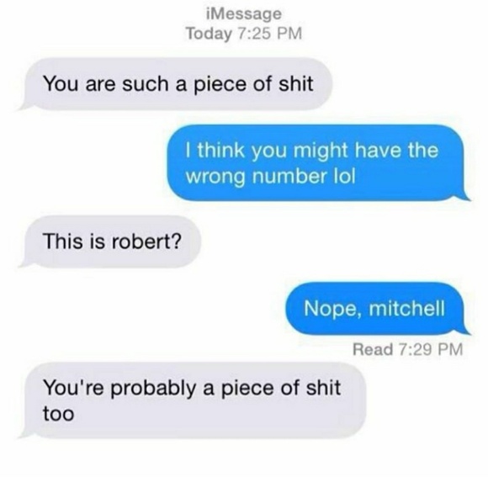Click the tail of the first gray bubble
488x488 pixels.
click(x=24, y=105)
